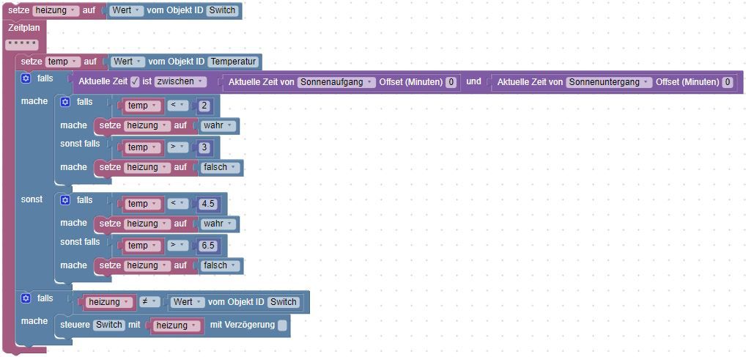Image resolution: width=746 pixels, height=357 pixels.
Task: Open the ≠ operator dropdown
Action: (x=150, y=302)
